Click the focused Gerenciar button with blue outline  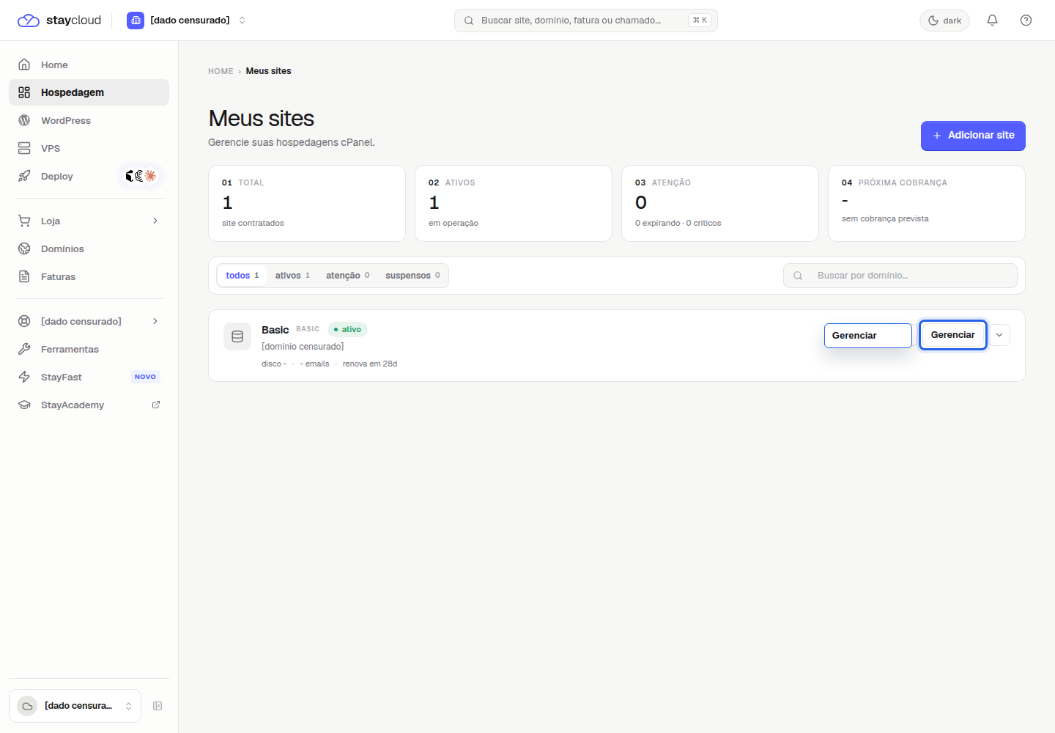tap(953, 335)
